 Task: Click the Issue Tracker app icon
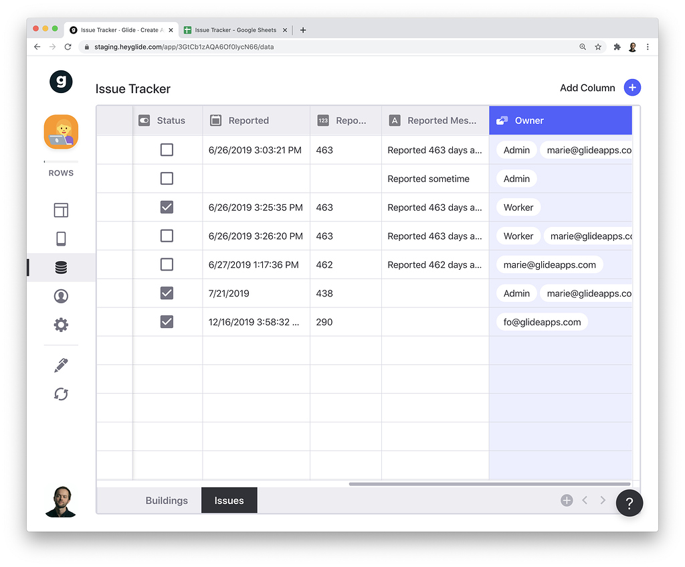coord(61,132)
